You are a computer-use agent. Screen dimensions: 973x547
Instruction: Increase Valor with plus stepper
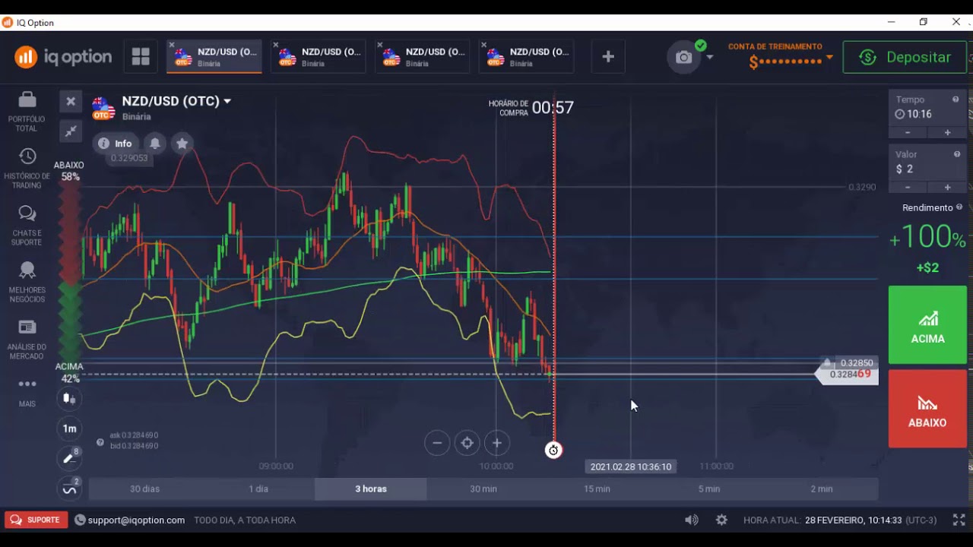point(947,187)
